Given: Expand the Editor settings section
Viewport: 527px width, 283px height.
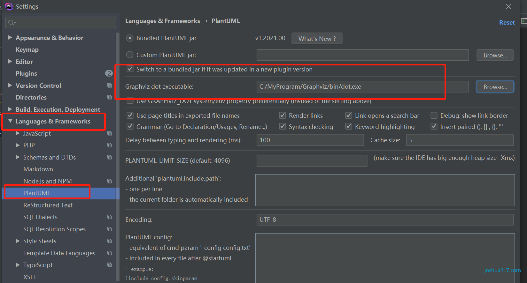Looking at the screenshot, I should point(10,62).
